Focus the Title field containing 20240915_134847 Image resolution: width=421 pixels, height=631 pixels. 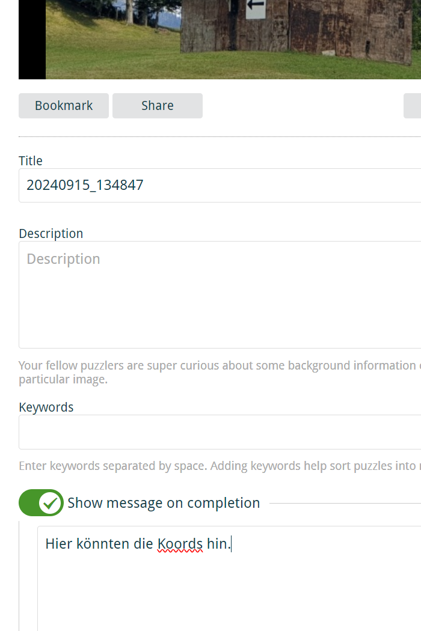pos(220,186)
